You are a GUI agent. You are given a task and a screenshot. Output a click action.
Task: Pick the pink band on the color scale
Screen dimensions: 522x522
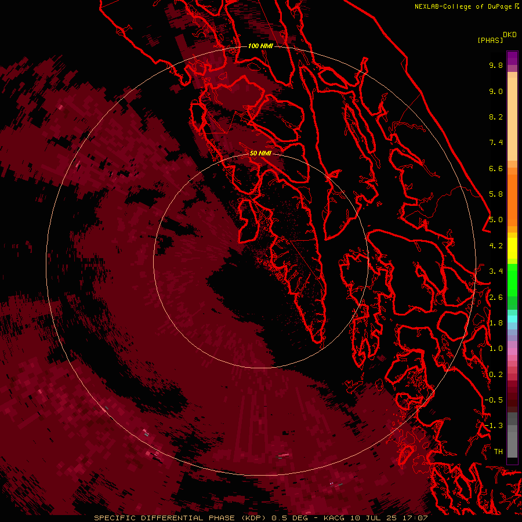(512, 351)
